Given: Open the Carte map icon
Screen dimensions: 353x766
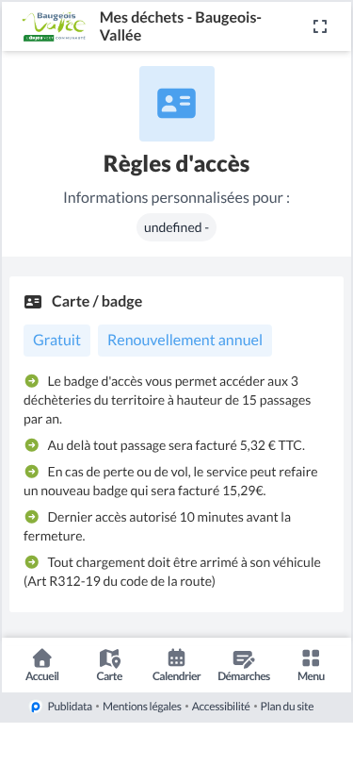Looking at the screenshot, I should pos(110,658).
